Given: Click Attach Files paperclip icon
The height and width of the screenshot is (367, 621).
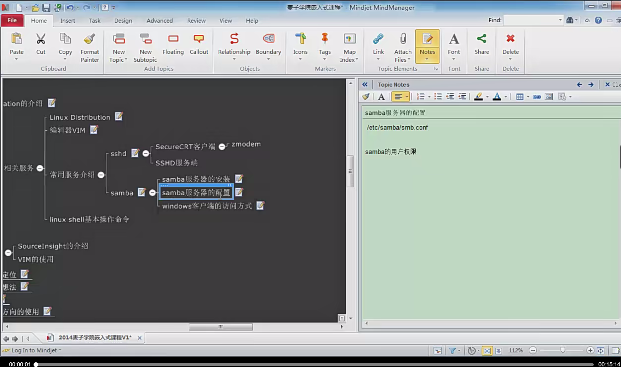Looking at the screenshot, I should 403,39.
